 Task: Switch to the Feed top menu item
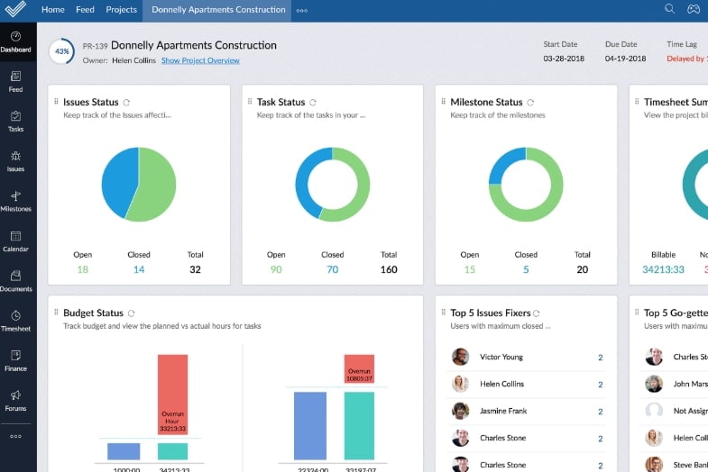pyautogui.click(x=85, y=10)
